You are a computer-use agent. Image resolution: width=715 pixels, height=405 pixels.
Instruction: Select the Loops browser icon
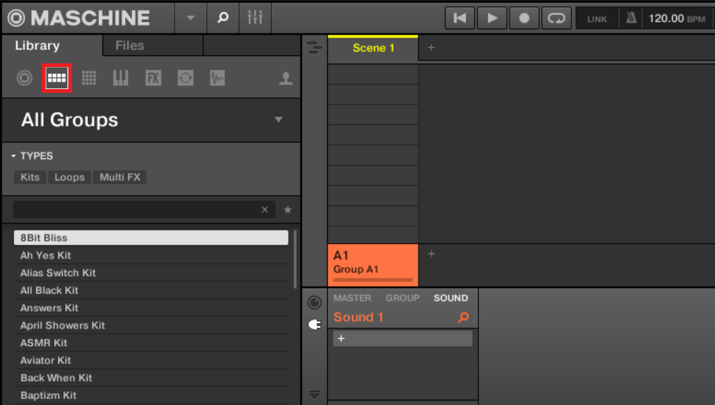click(186, 78)
